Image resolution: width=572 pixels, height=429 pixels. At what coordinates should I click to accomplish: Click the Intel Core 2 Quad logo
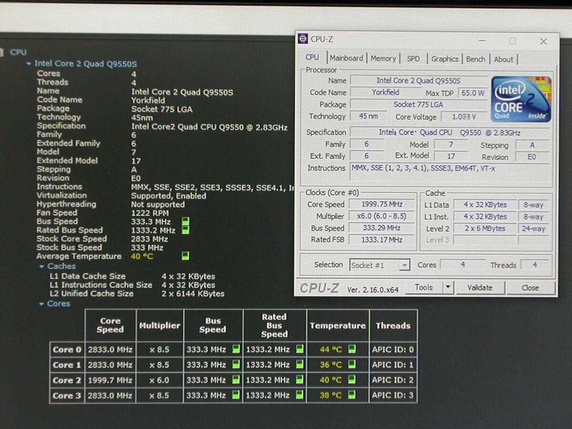coord(521,99)
